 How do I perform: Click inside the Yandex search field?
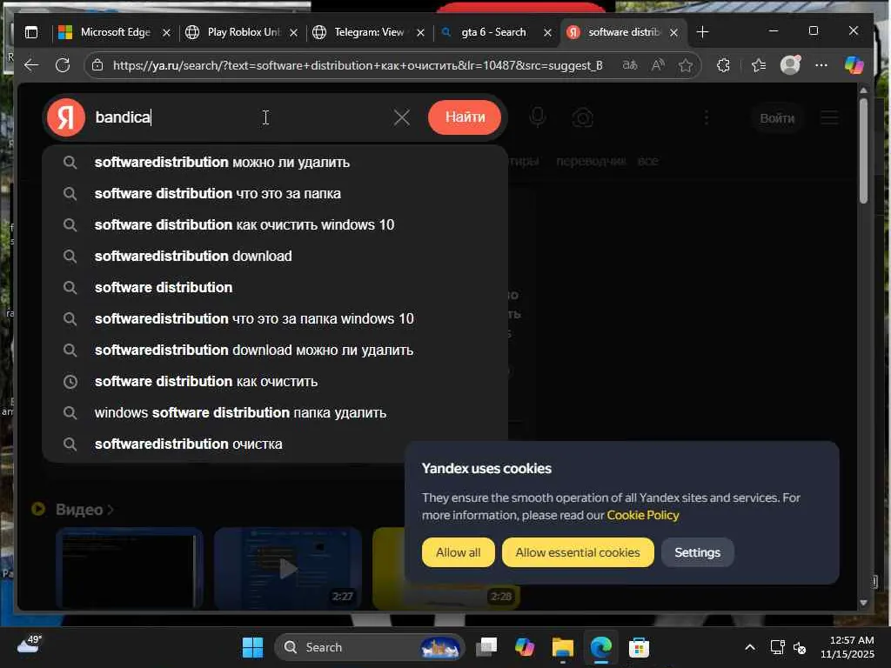(x=238, y=117)
